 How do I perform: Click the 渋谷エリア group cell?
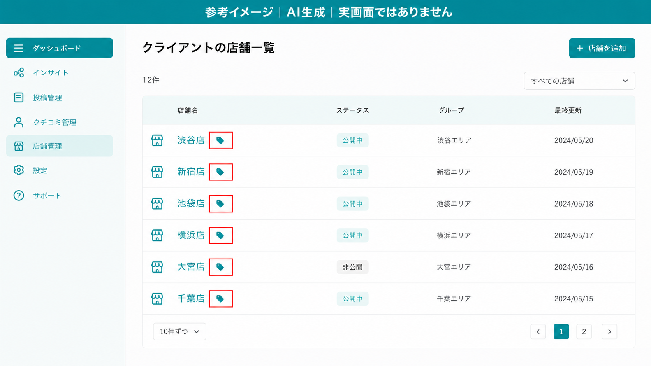[454, 140]
